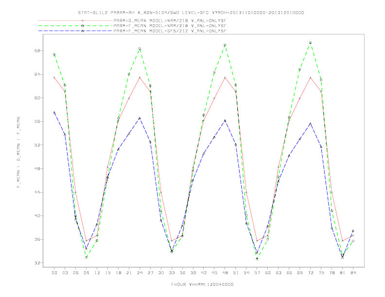Click the forecast hour tick label 15
The width and height of the screenshot is (385, 297).
tap(107, 273)
